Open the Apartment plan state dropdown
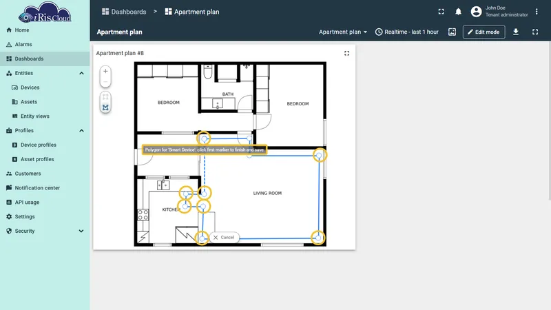Screen dimensions: 551x310 [343, 32]
